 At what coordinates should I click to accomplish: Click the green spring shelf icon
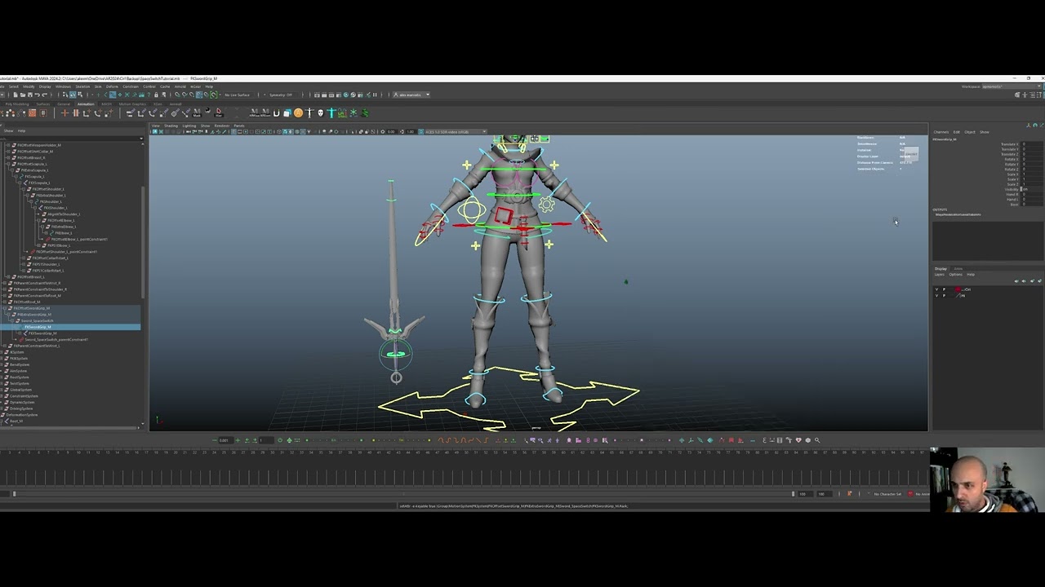click(365, 113)
